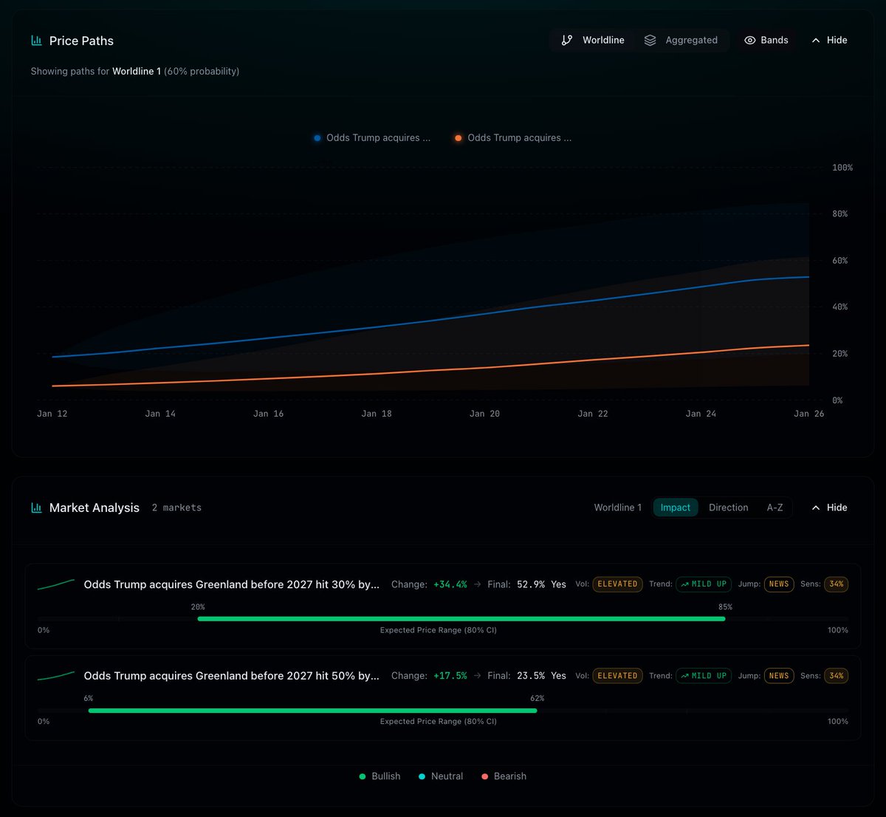886x817 pixels.
Task: Open the 'hit 30% by' market row title
Action: [232, 584]
